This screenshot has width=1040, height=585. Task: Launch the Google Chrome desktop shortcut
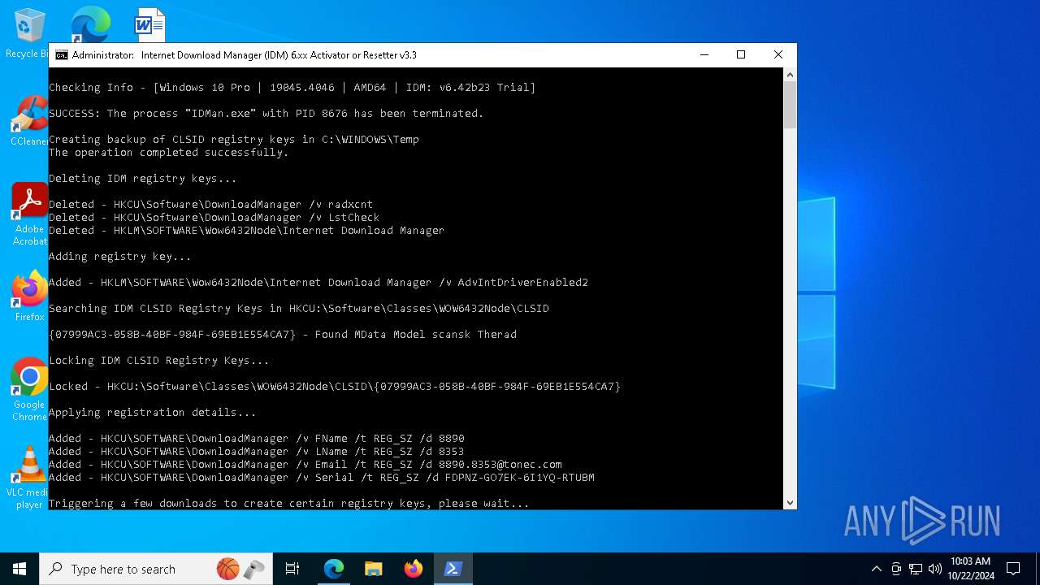click(x=29, y=388)
